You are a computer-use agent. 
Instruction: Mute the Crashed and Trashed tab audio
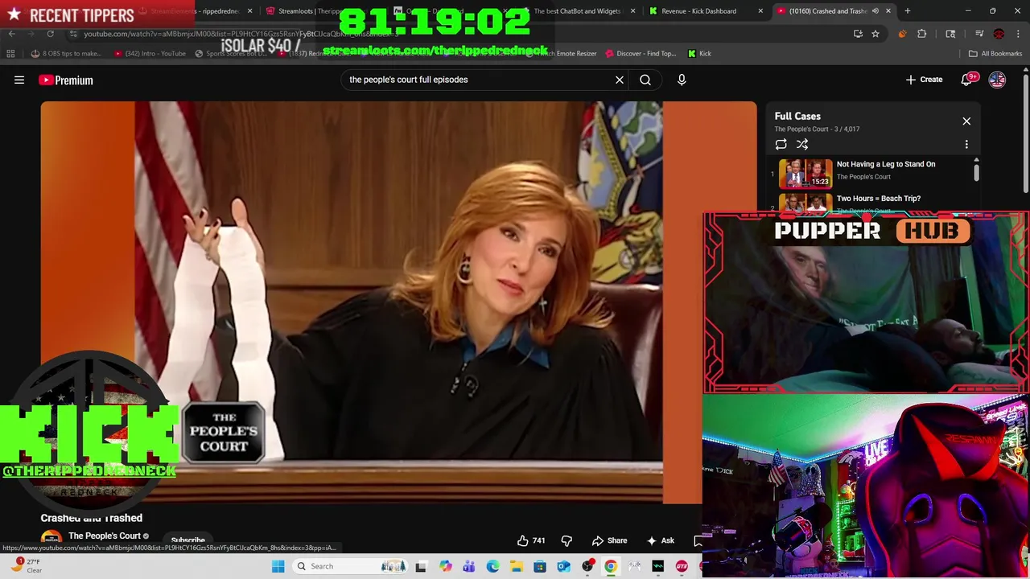[x=875, y=11]
